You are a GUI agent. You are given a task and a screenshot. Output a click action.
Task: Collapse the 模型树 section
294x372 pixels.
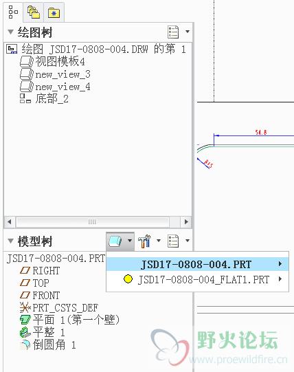click(10, 241)
